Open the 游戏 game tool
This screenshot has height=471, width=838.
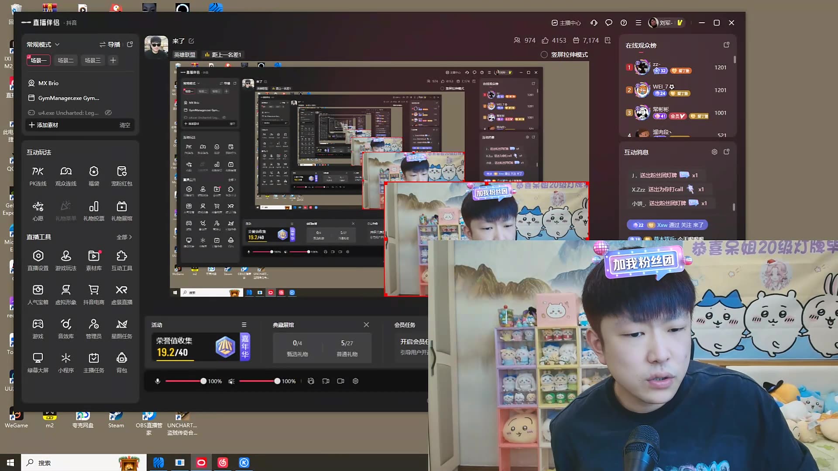click(38, 328)
